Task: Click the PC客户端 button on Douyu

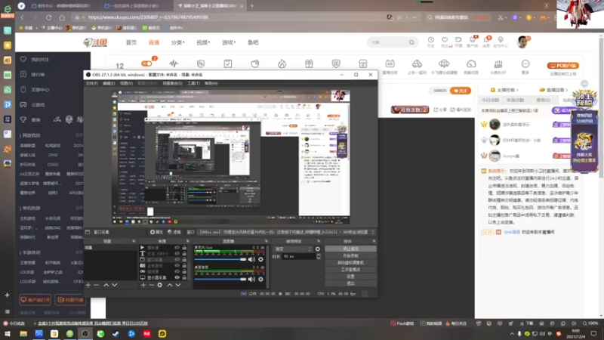Action: click(x=562, y=66)
